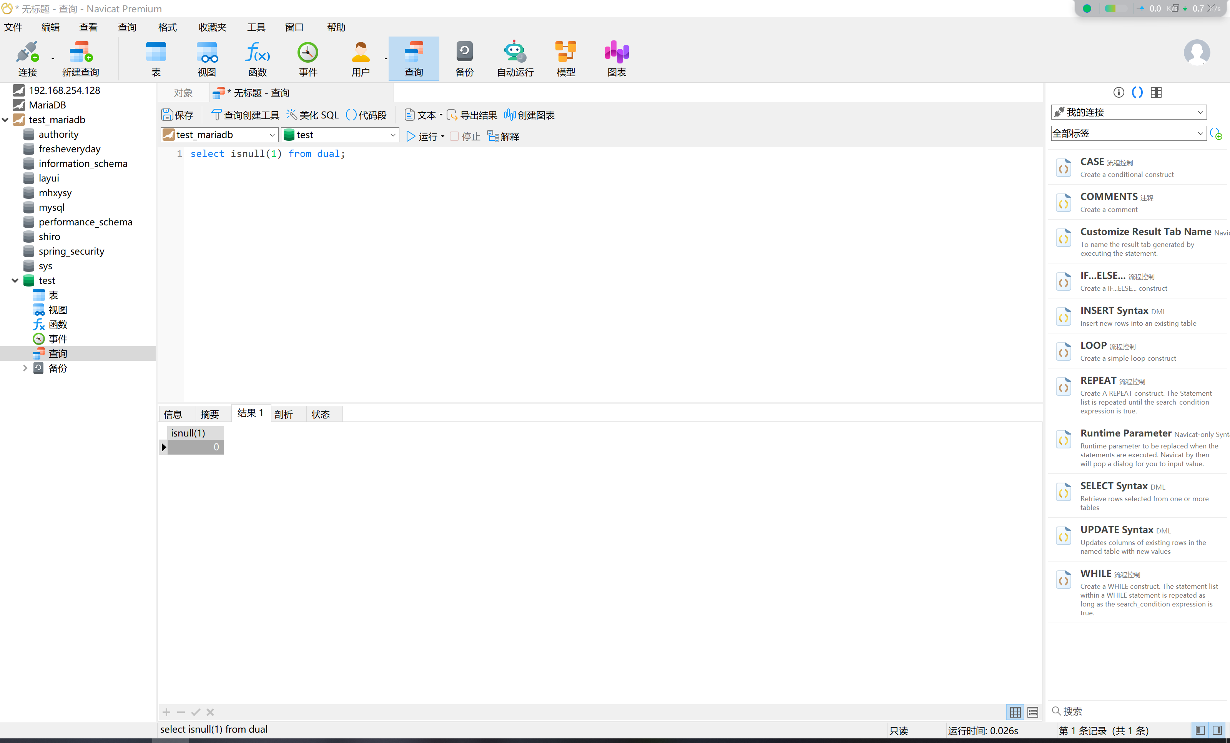1230x743 pixels.
Task: Click the add record plus button
Action: click(x=166, y=712)
